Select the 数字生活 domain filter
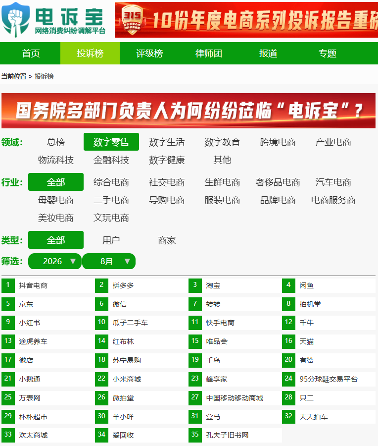This screenshot has width=378, height=446. pyautogui.click(x=167, y=142)
